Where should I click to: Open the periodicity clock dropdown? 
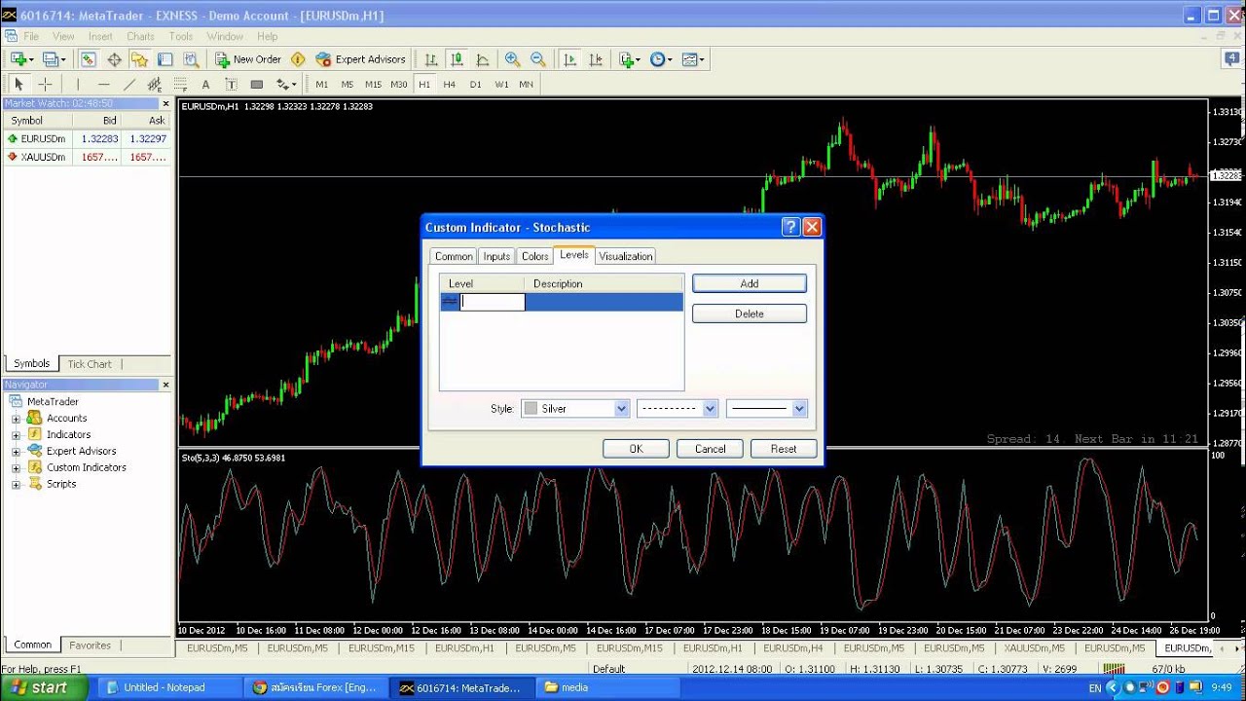[661, 59]
